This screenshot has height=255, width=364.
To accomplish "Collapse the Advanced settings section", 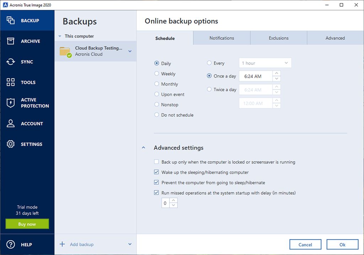I will (x=144, y=147).
